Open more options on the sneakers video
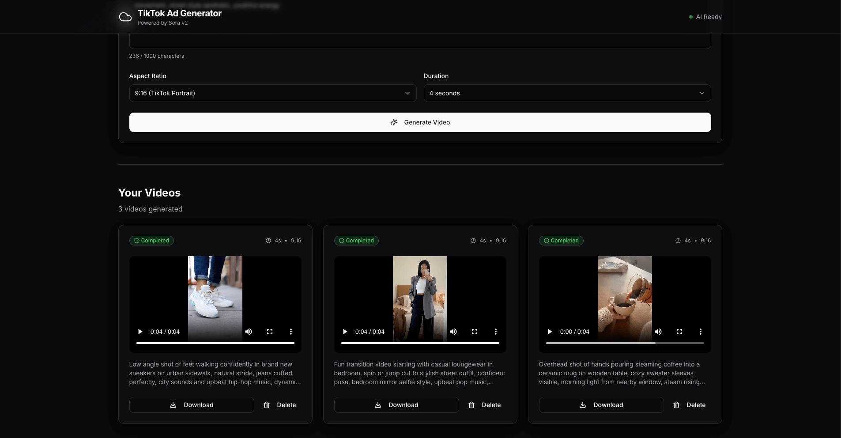The width and height of the screenshot is (841, 438). (x=291, y=332)
